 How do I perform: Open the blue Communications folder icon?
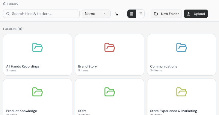182,47
